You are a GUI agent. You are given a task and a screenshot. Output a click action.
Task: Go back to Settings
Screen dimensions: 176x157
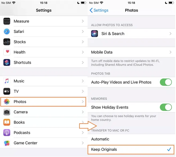(x=99, y=10)
